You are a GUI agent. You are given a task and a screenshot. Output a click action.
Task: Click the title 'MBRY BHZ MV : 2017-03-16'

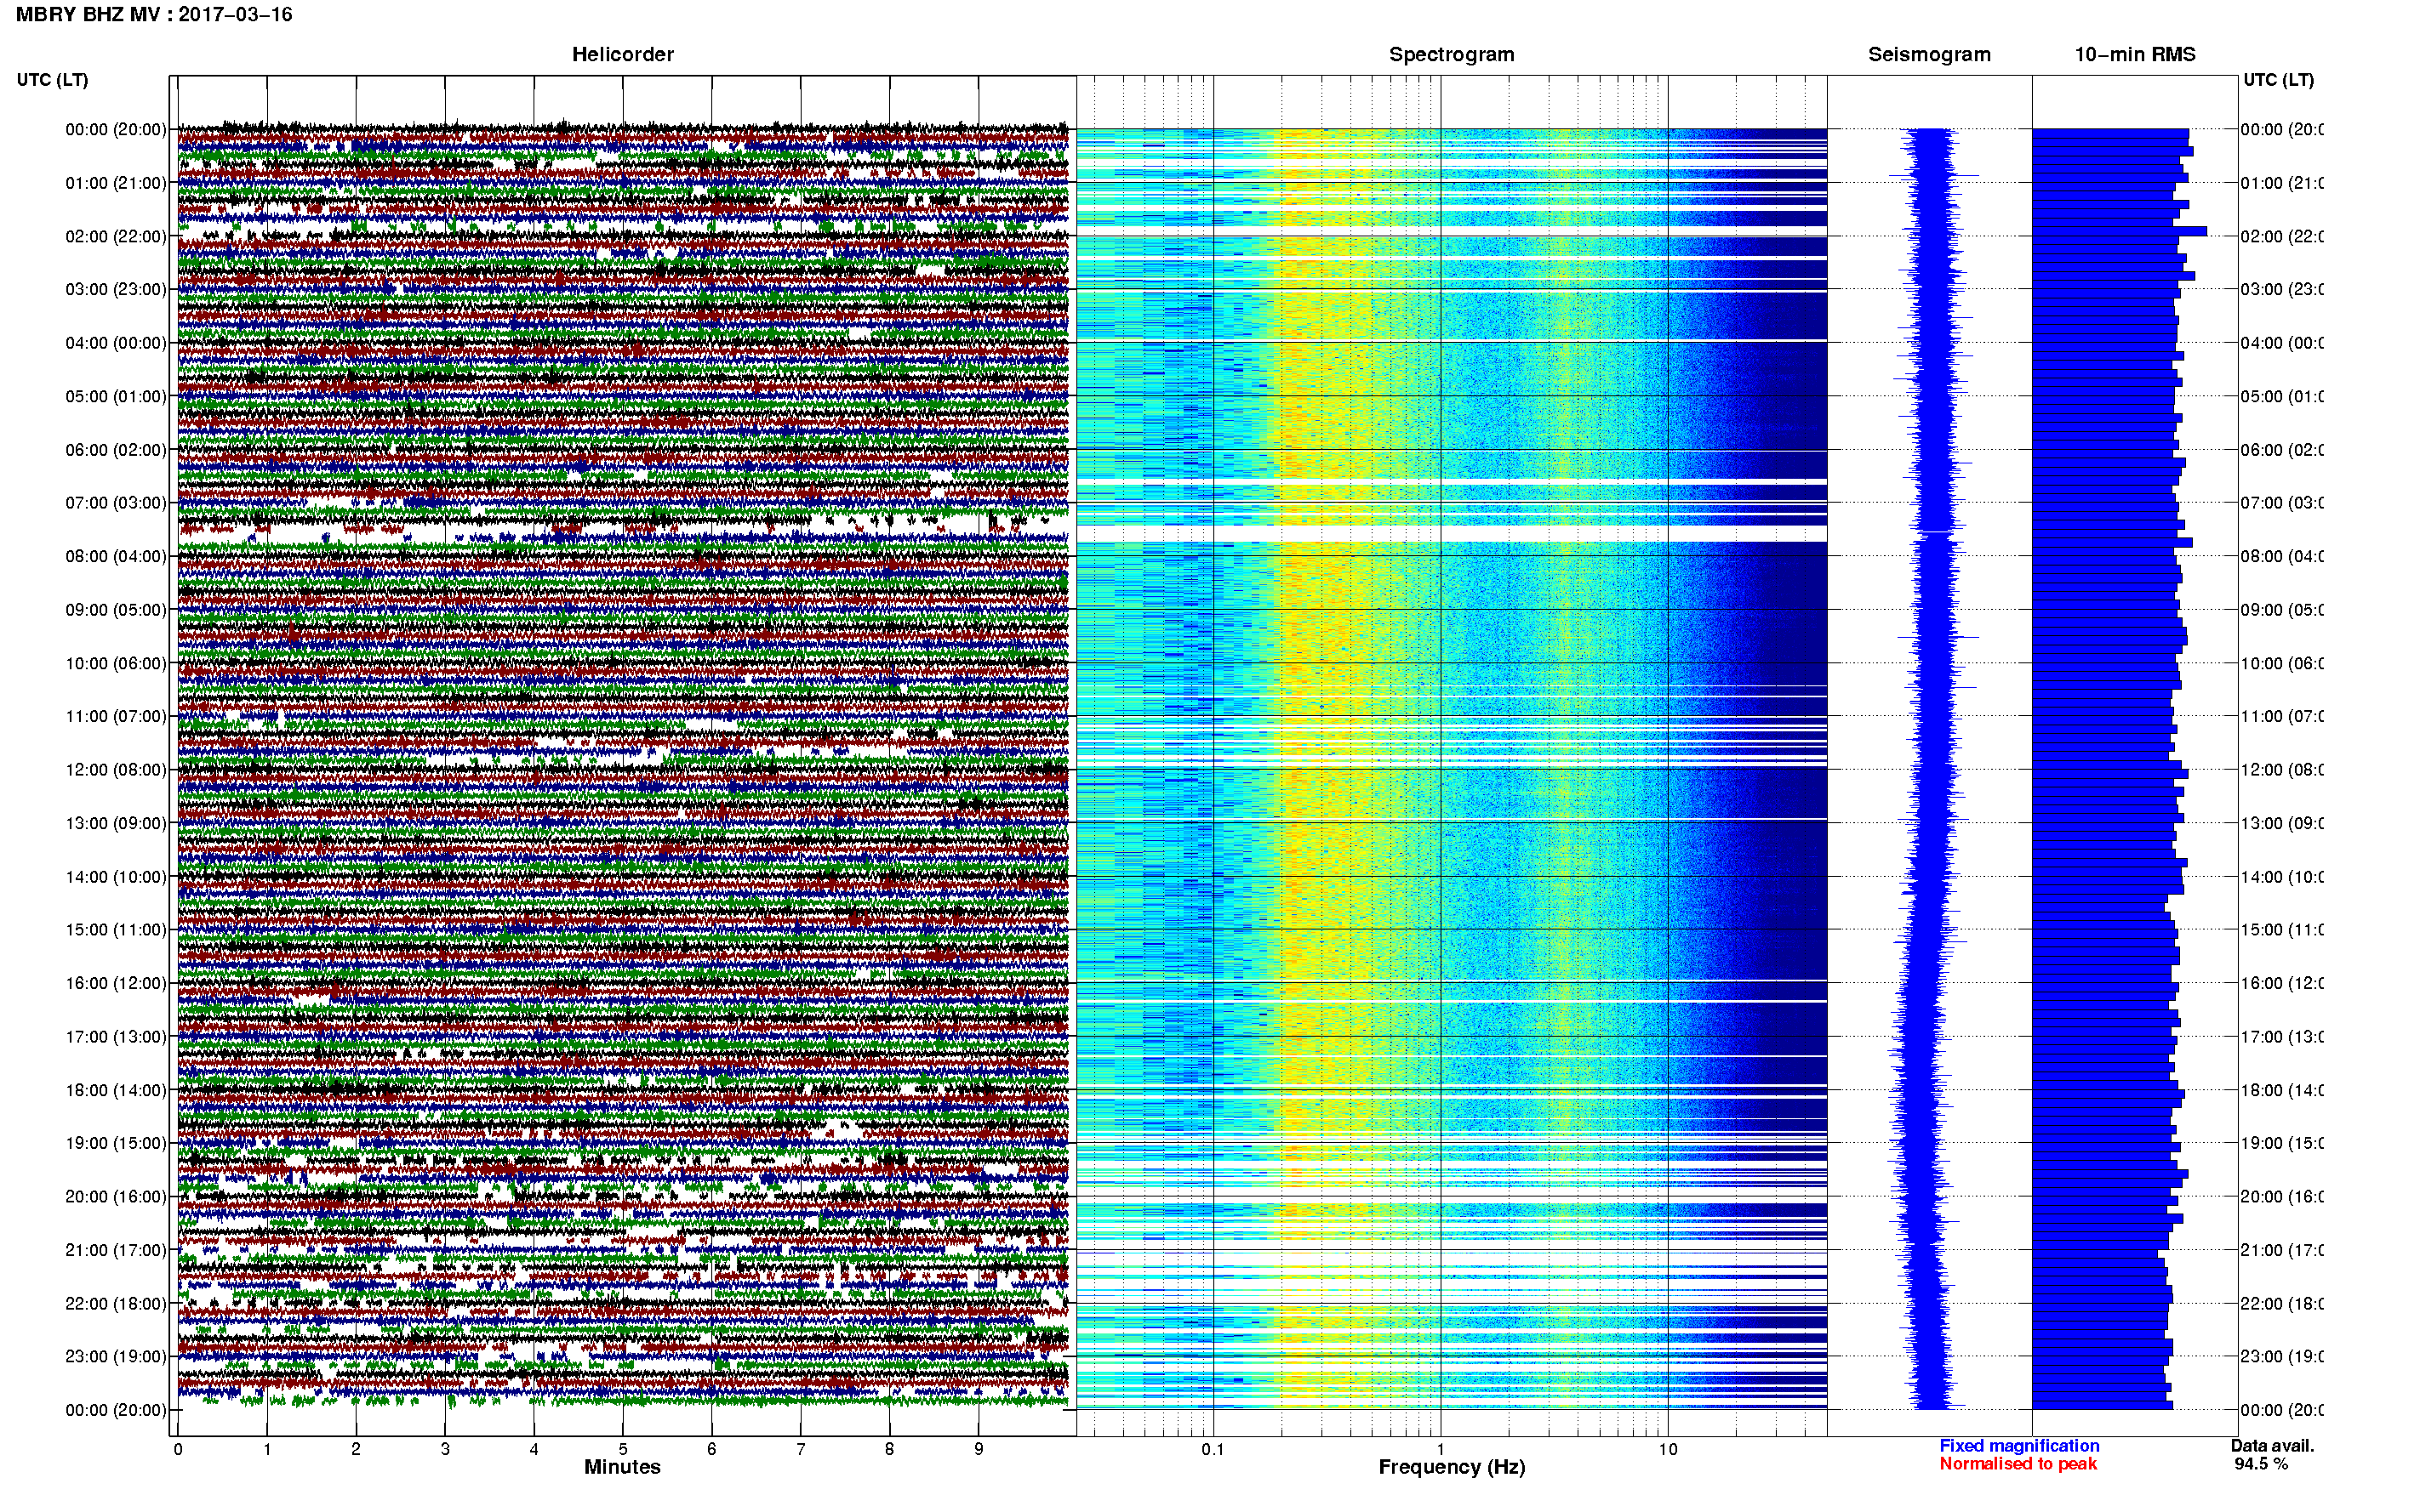[x=154, y=15]
